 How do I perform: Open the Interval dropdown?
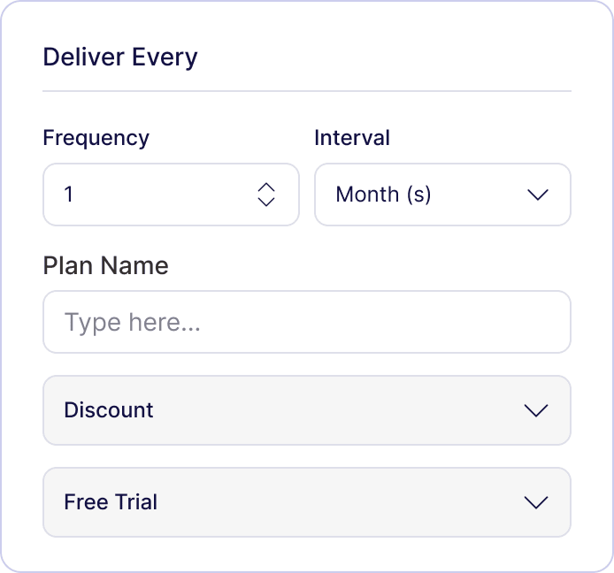tap(442, 195)
